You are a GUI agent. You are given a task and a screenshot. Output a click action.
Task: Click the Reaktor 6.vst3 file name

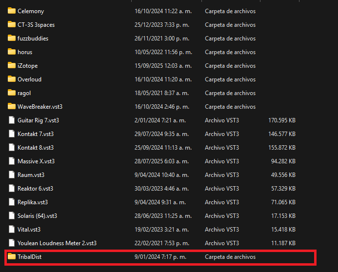pos(35,188)
